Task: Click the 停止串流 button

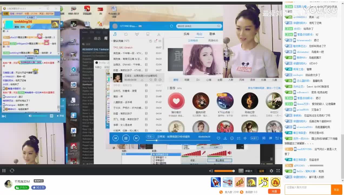Action: [x=220, y=160]
